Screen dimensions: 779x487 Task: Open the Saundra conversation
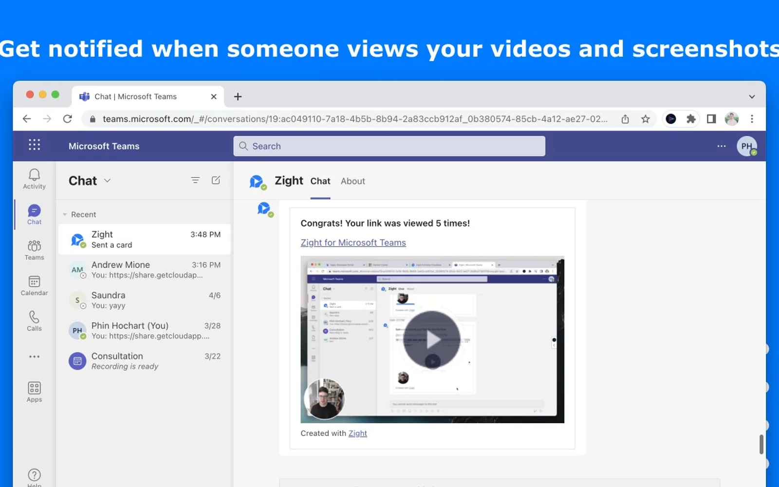click(145, 300)
